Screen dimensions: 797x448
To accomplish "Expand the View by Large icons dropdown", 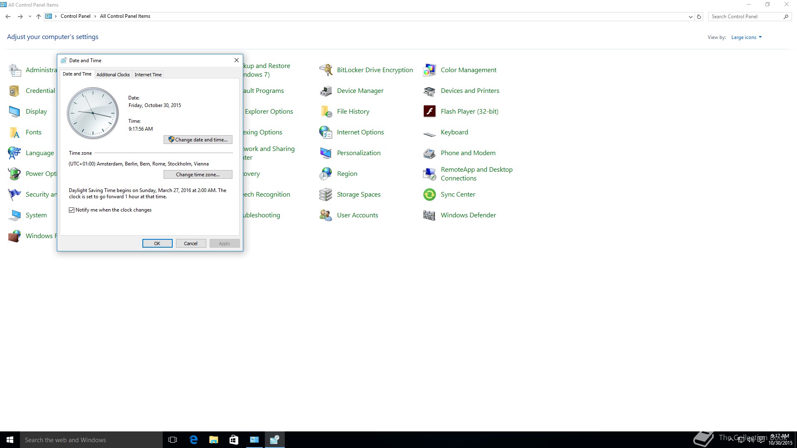I will point(746,37).
